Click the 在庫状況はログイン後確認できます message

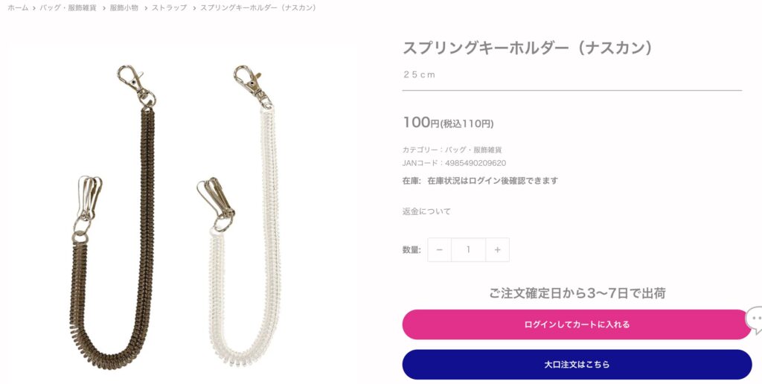coord(493,181)
